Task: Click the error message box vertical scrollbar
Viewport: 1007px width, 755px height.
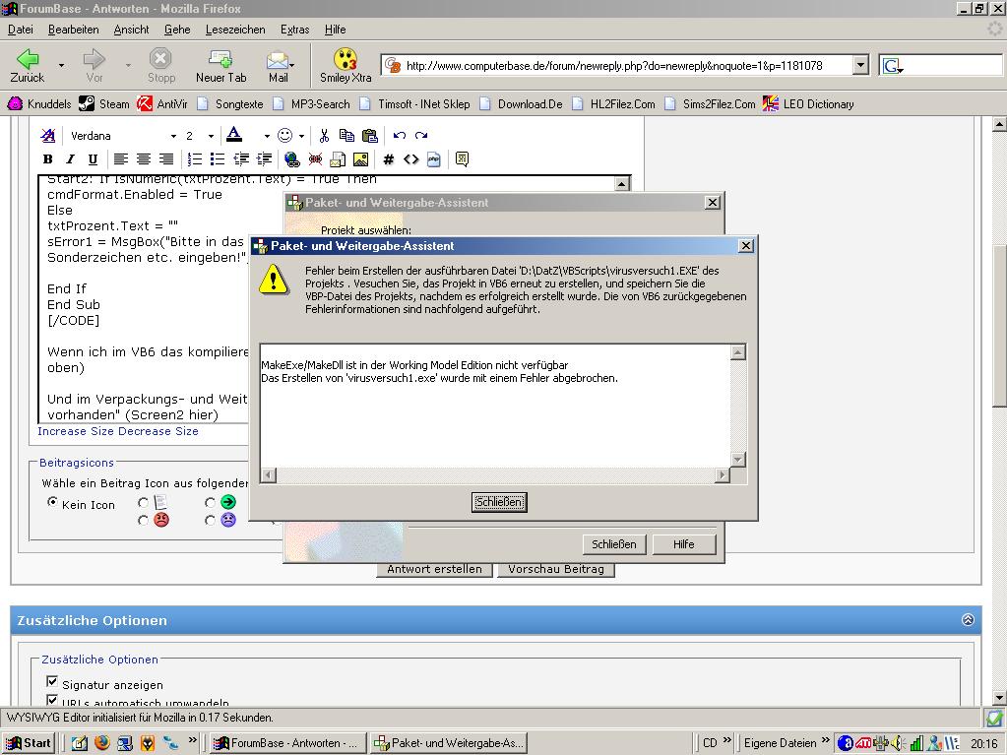Action: pyautogui.click(x=738, y=406)
